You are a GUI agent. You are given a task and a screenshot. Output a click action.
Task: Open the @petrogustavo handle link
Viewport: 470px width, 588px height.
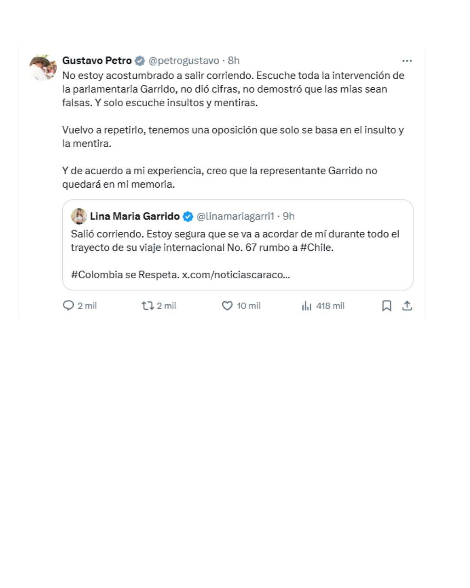click(x=184, y=61)
